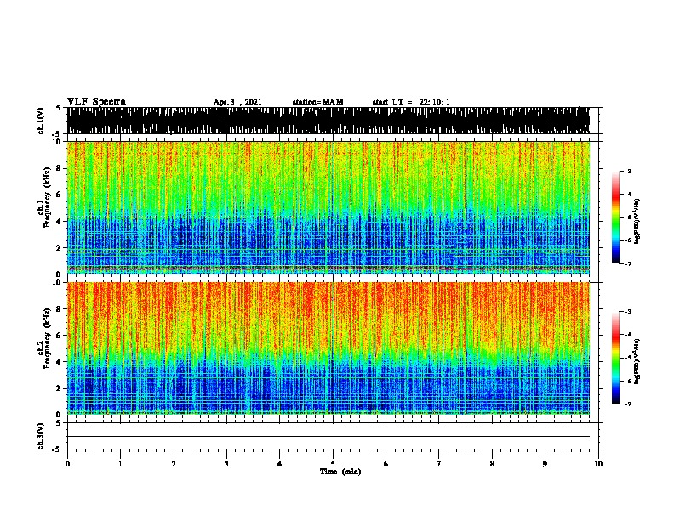Click the "8" frequency tick of ch.1 spectrogram
Viewport: 674px width, 520px height.
click(x=60, y=168)
